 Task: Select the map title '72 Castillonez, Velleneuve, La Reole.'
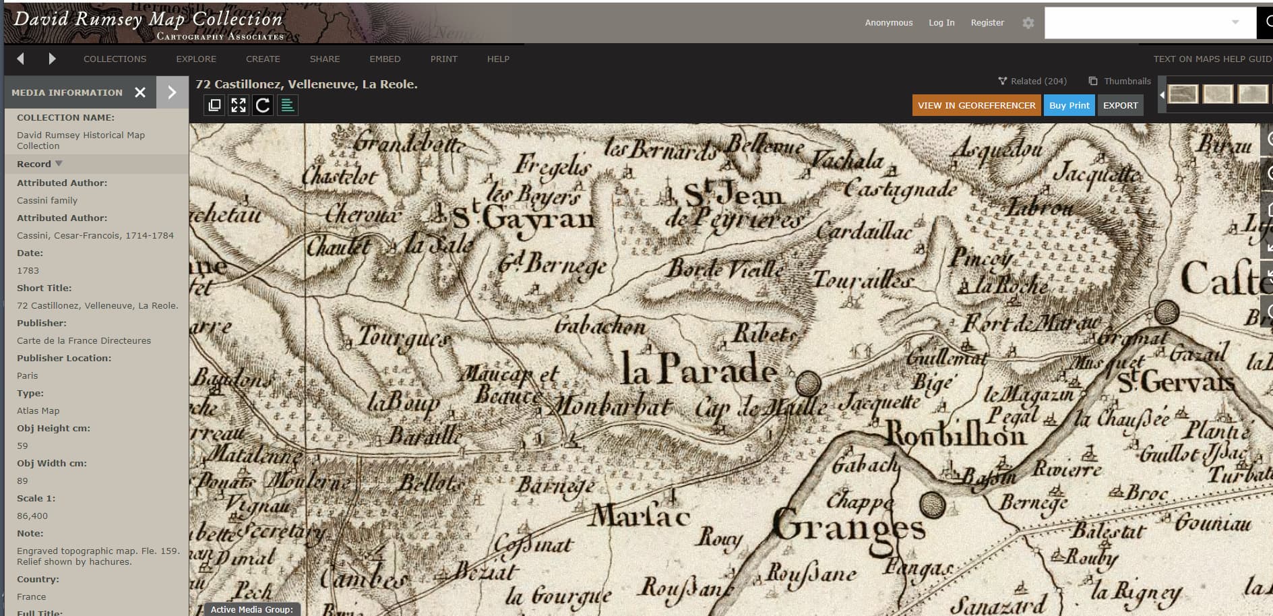pyautogui.click(x=307, y=84)
